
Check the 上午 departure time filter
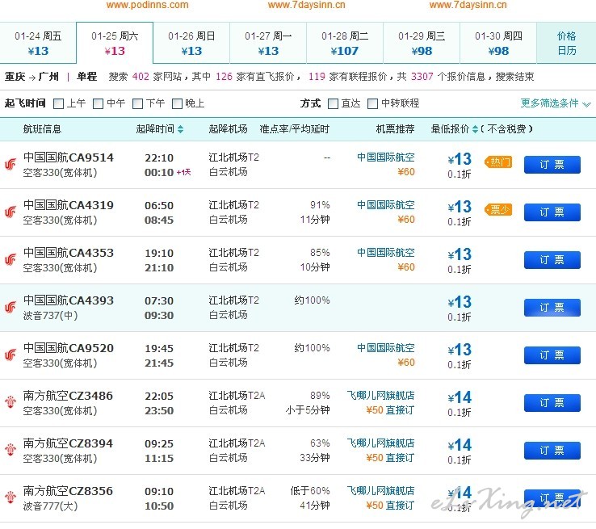tap(58, 103)
